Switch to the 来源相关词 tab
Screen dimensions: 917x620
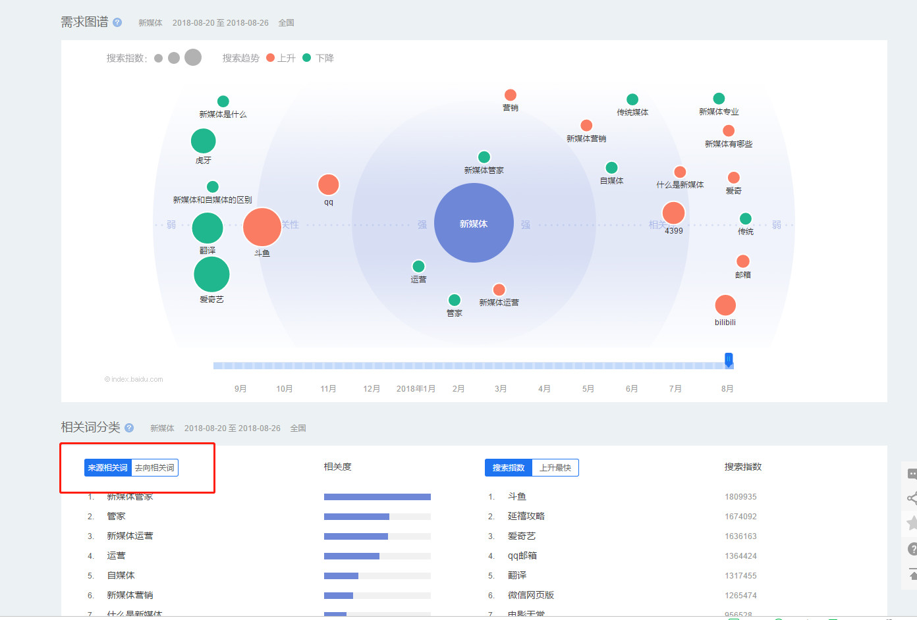[108, 468]
